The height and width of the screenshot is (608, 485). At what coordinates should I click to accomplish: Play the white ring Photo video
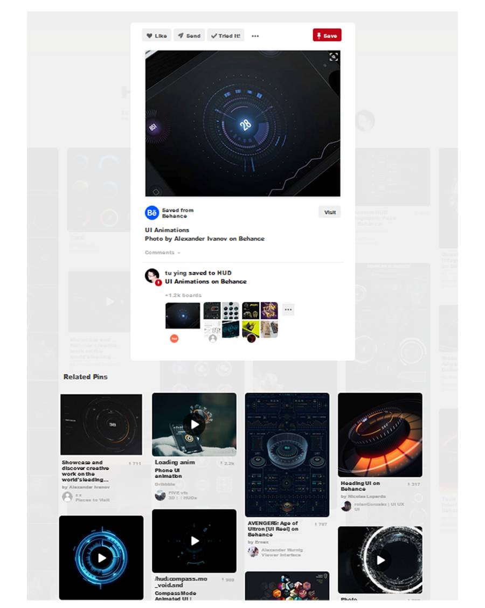pos(380,560)
